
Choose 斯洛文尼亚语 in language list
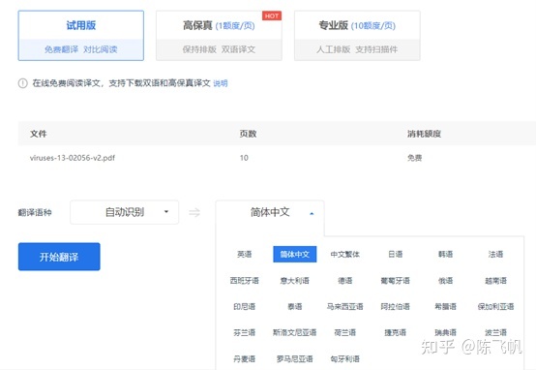coord(295,332)
